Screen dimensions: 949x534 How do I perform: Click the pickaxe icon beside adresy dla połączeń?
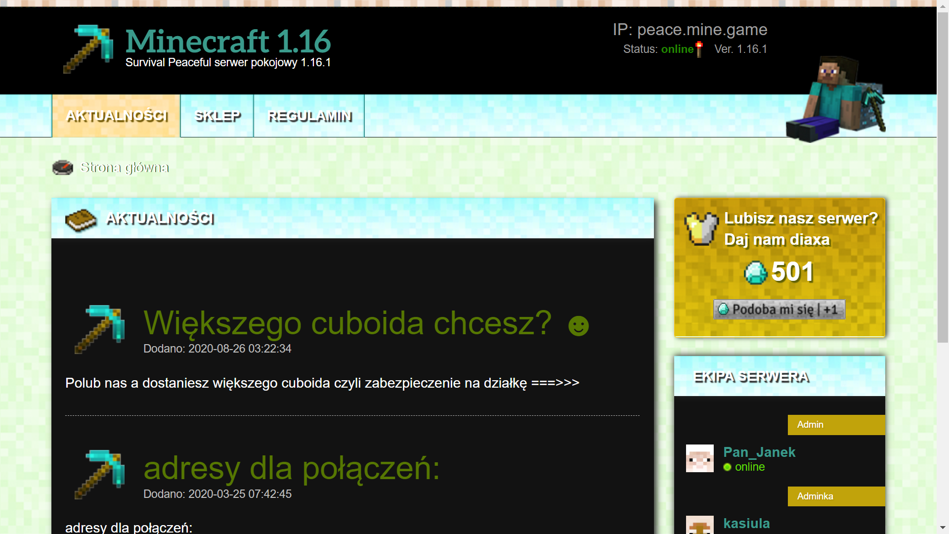[99, 475]
